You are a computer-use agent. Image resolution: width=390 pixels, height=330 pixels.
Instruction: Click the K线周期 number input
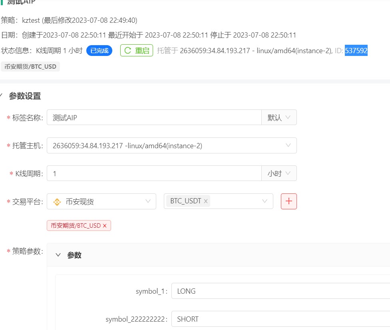(154, 173)
